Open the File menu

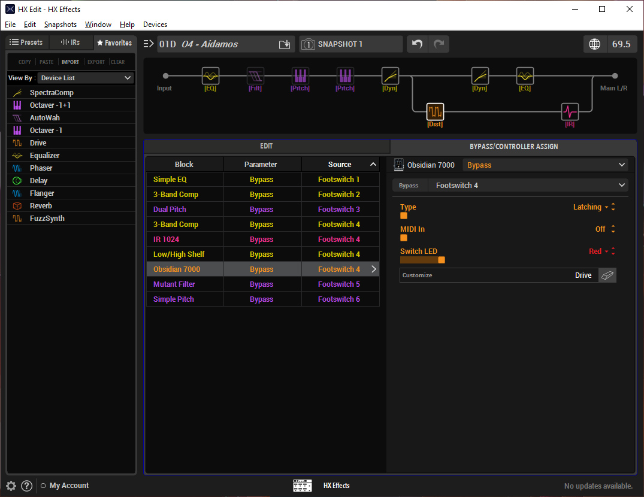[10, 25]
